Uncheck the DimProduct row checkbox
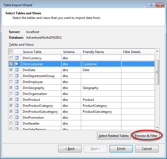 tap(11, 100)
